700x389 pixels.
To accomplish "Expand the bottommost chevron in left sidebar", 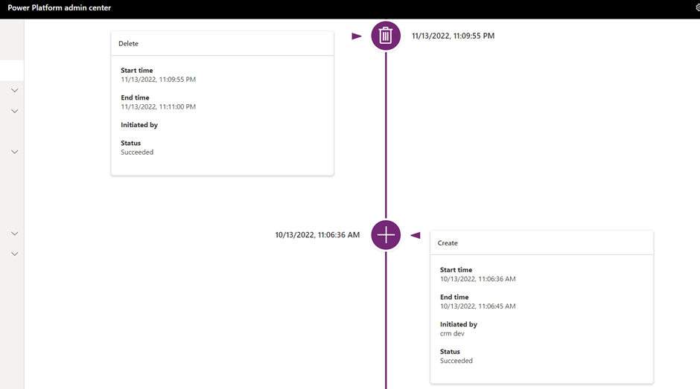I will pyautogui.click(x=14, y=254).
